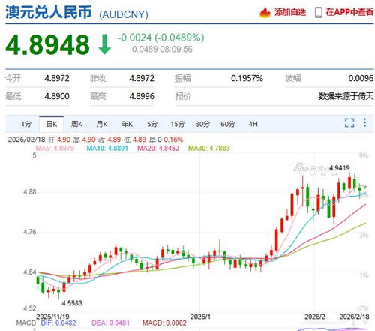Image resolution: width=375 pixels, height=331 pixels.
Task: Click the MA30: 4.7883 indicator label
Action: [x=209, y=148]
